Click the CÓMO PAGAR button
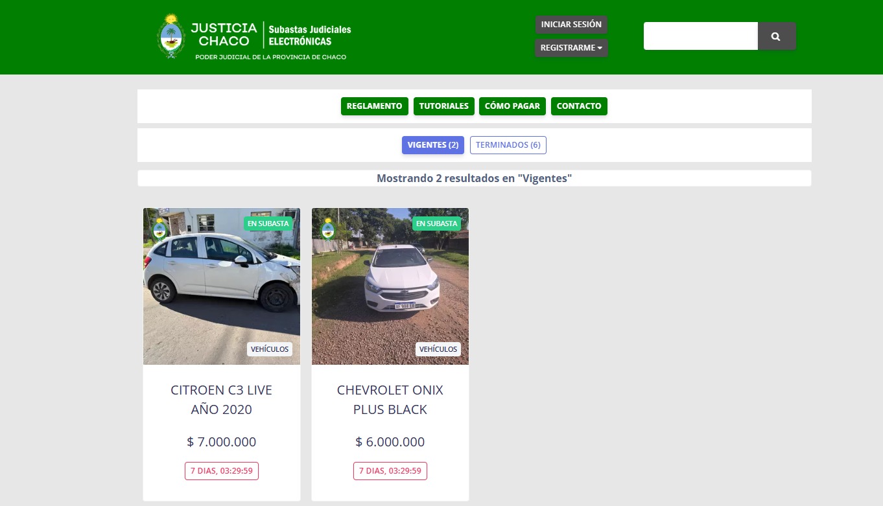The width and height of the screenshot is (883, 506). pyautogui.click(x=512, y=106)
